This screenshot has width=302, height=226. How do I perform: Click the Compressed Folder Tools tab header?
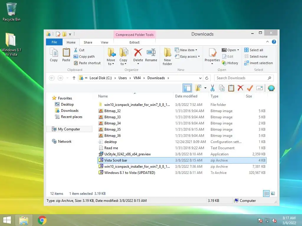pyautogui.click(x=134, y=35)
